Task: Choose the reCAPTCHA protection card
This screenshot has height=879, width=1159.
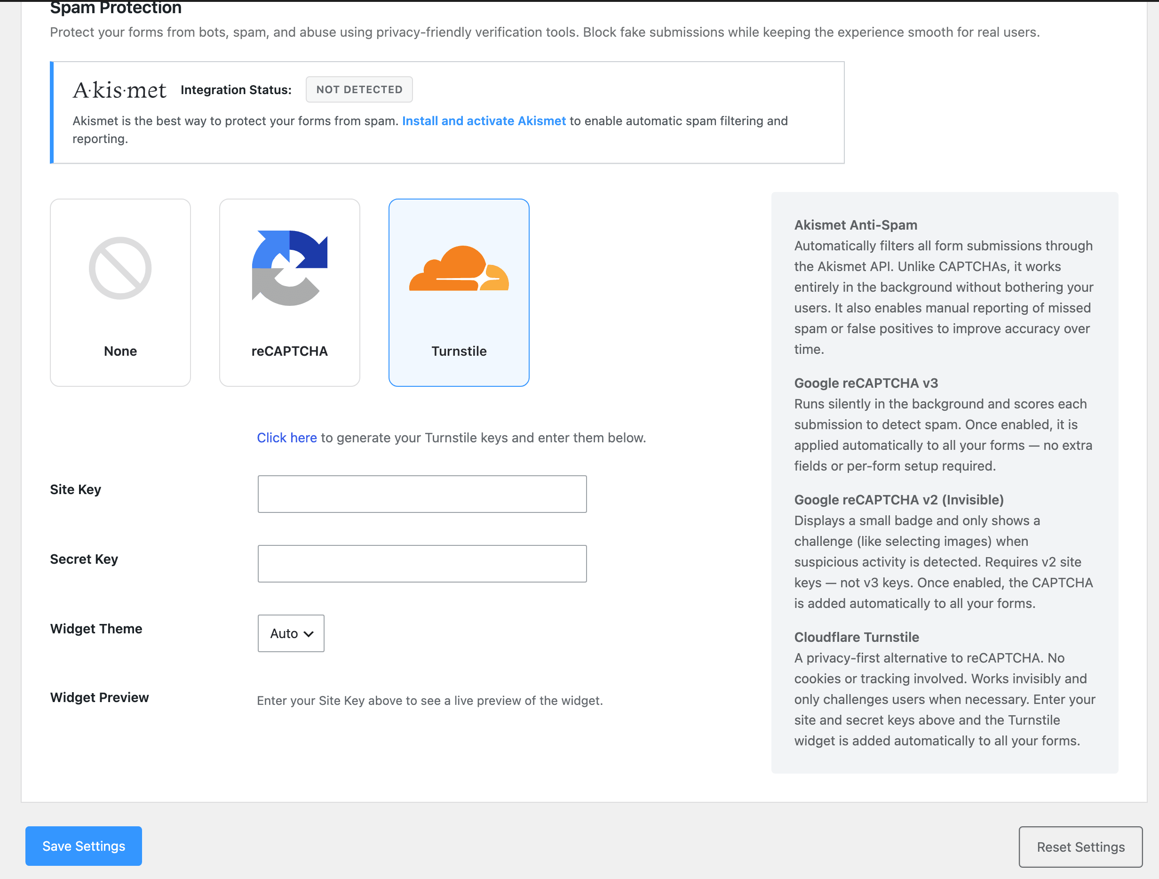Action: [289, 293]
